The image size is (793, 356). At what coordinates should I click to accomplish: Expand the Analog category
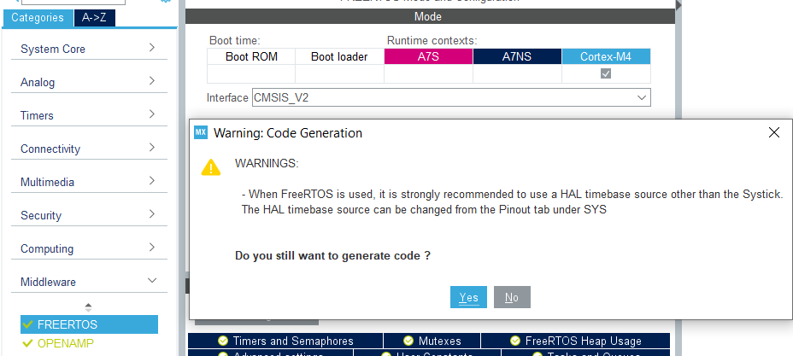(x=89, y=82)
